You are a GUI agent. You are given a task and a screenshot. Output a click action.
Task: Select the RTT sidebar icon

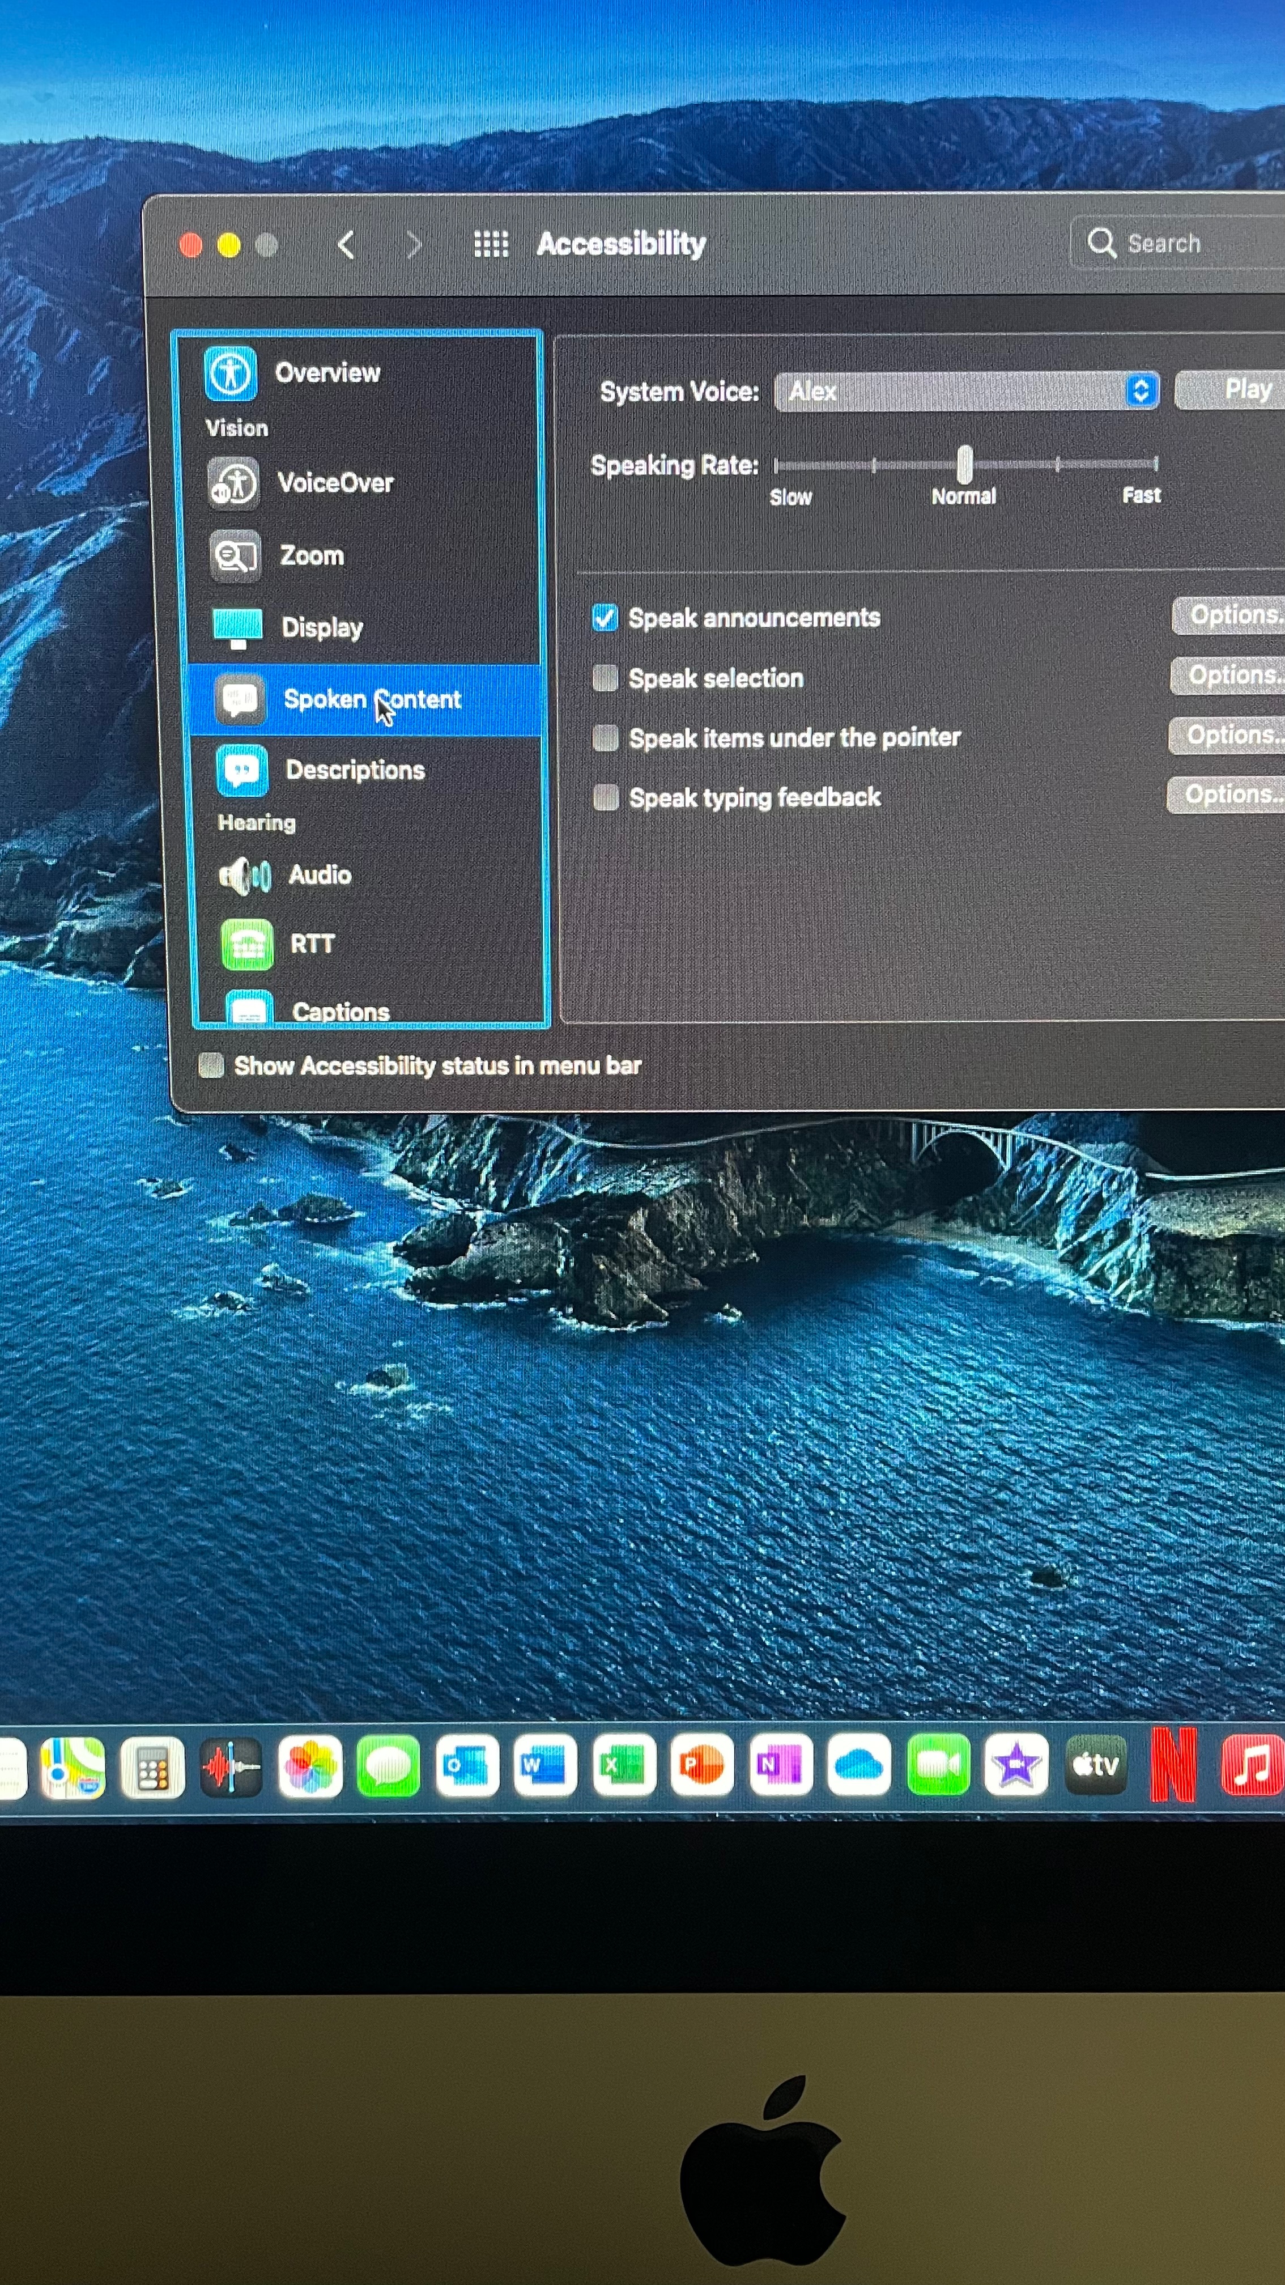pyautogui.click(x=246, y=945)
